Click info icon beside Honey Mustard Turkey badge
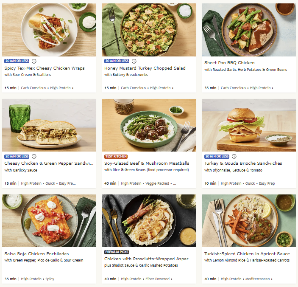 134,61
